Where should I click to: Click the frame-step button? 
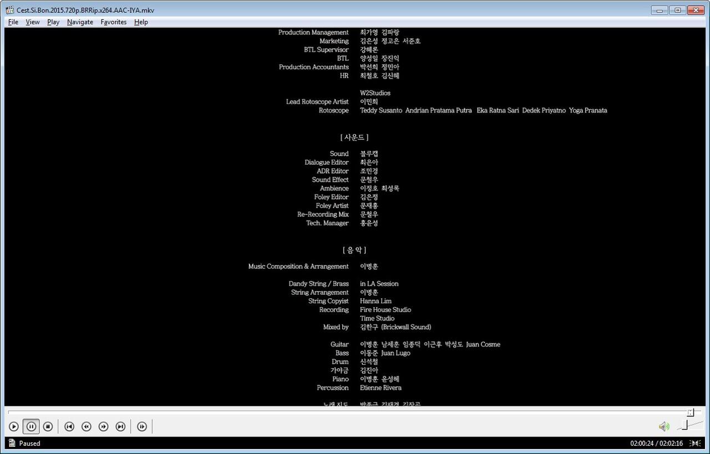(142, 426)
